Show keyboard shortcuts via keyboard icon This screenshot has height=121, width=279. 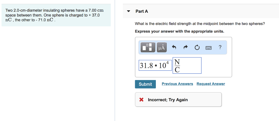(208, 48)
